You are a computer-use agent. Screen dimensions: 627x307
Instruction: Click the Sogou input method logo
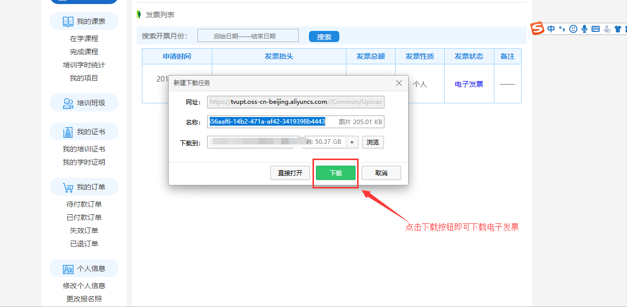pos(537,29)
